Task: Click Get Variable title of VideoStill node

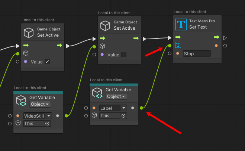Action: point(42,98)
